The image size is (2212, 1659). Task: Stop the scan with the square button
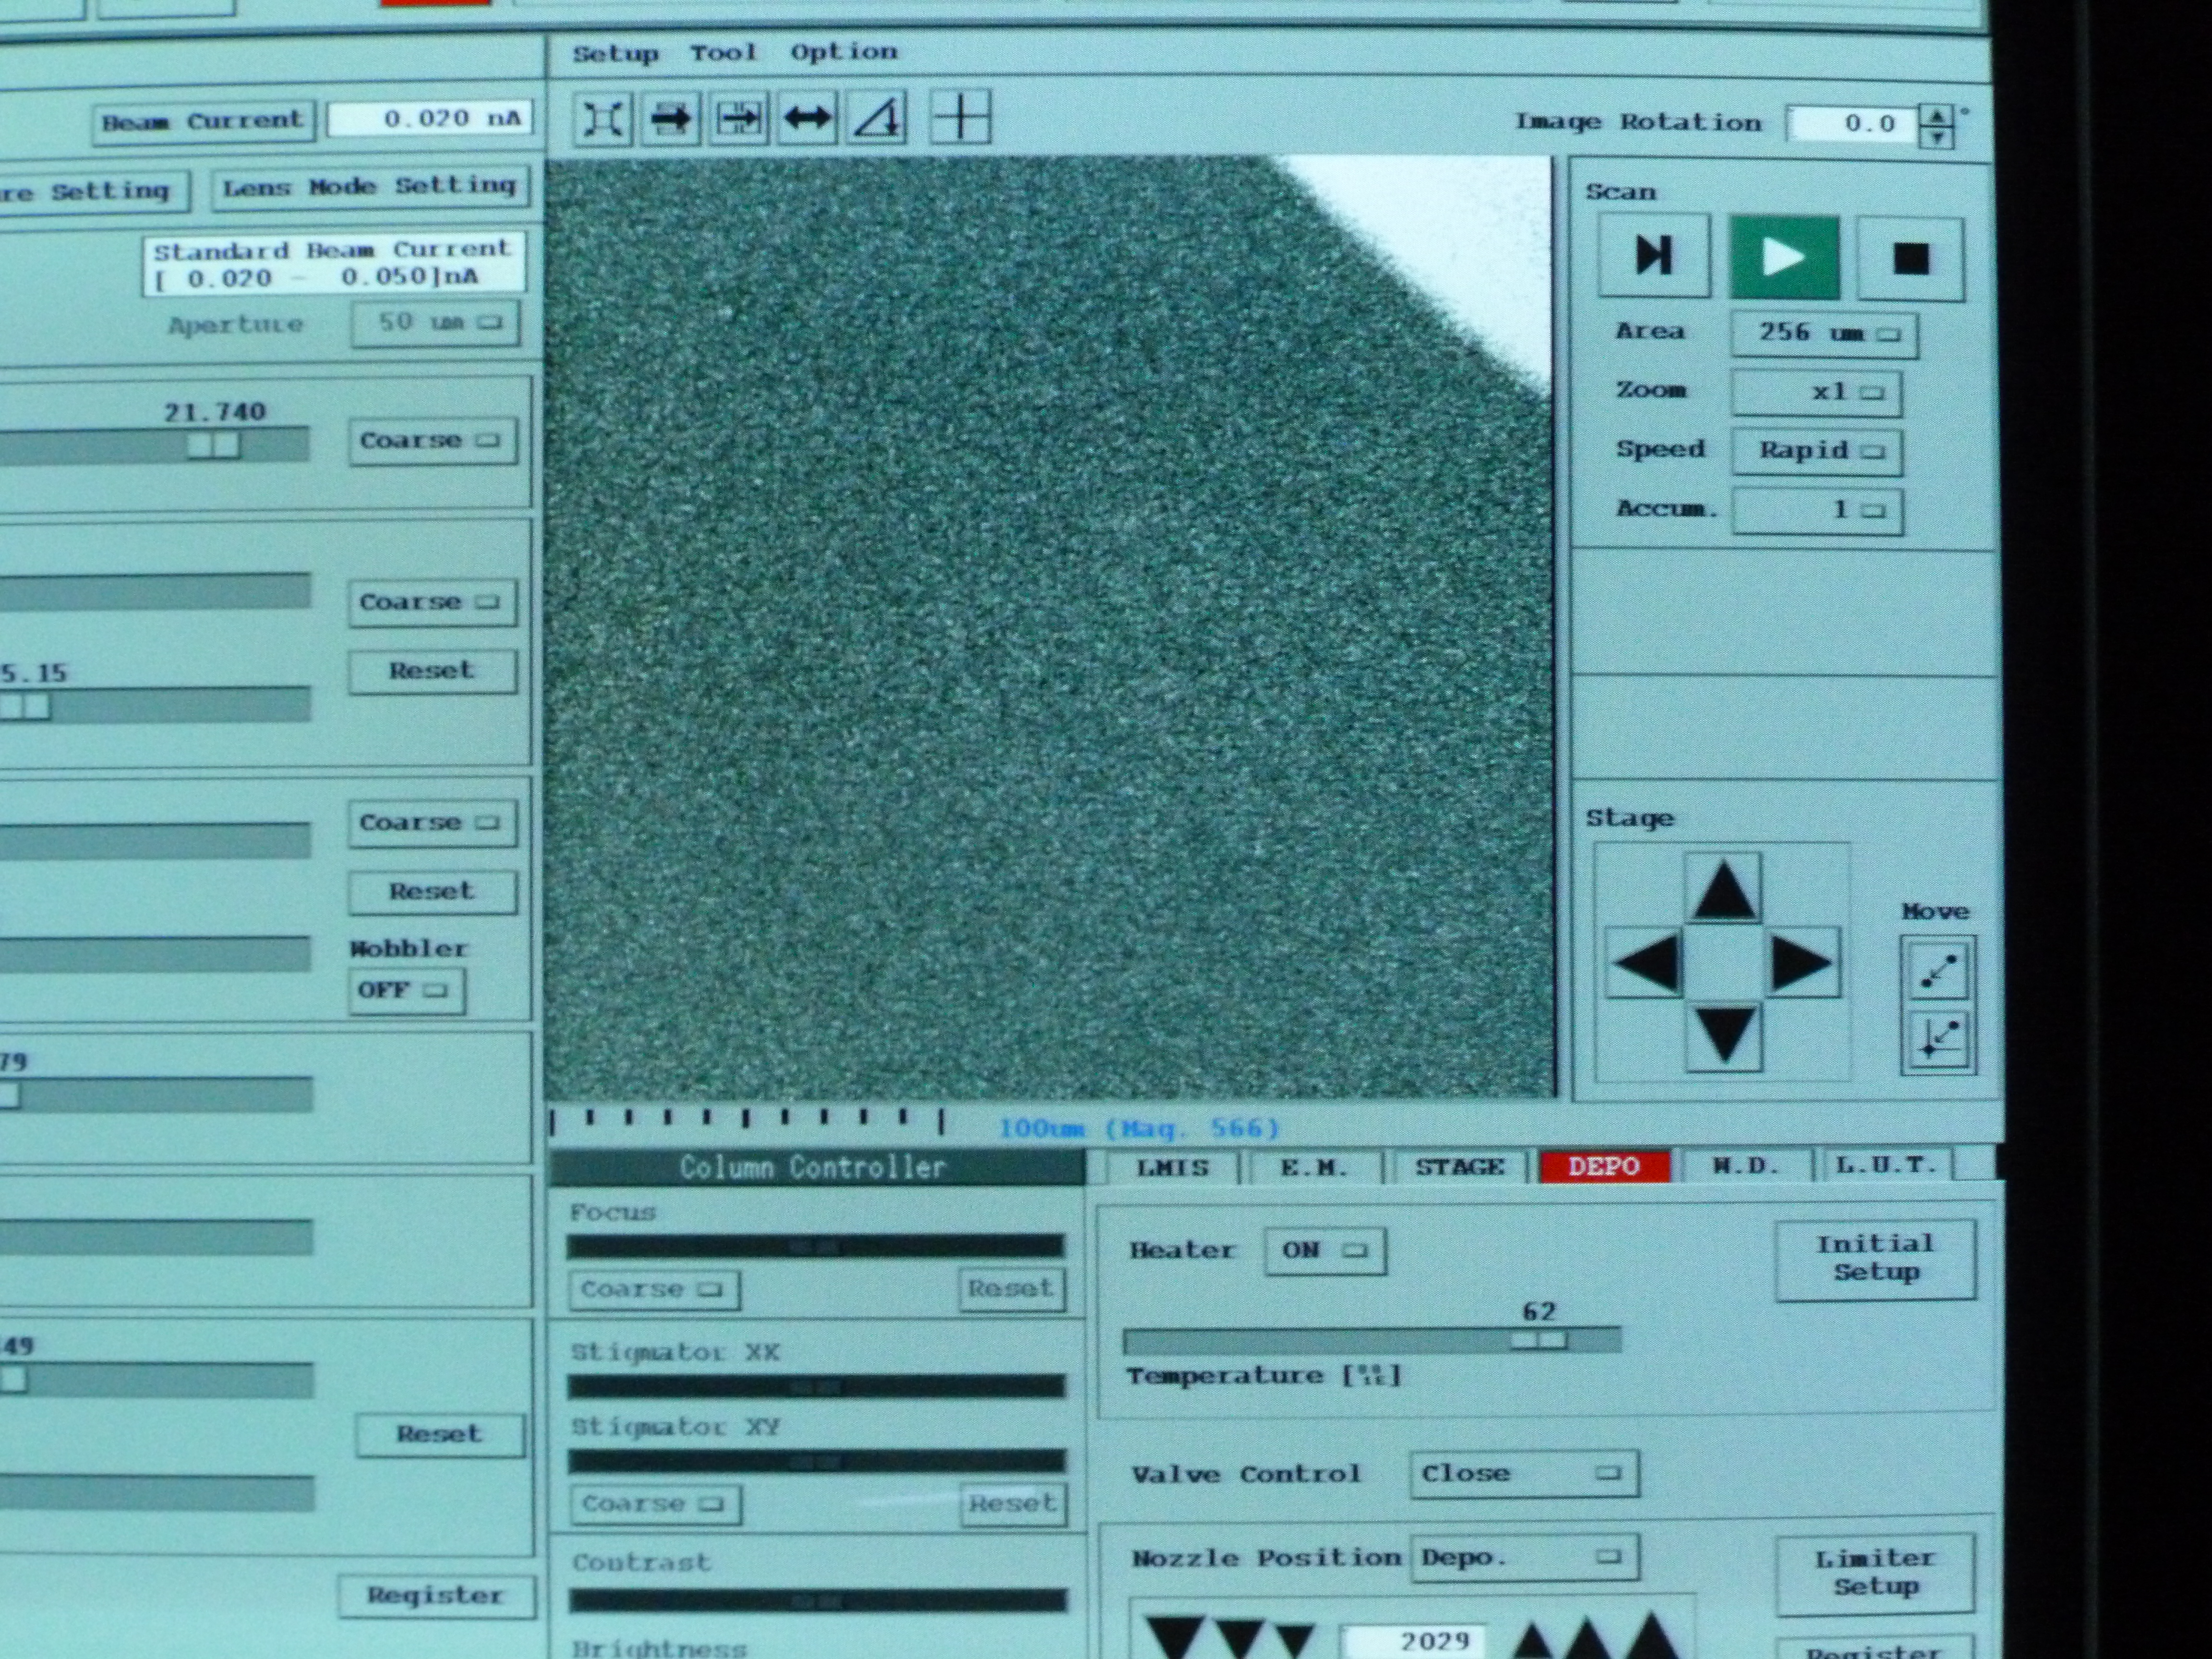tap(1910, 259)
